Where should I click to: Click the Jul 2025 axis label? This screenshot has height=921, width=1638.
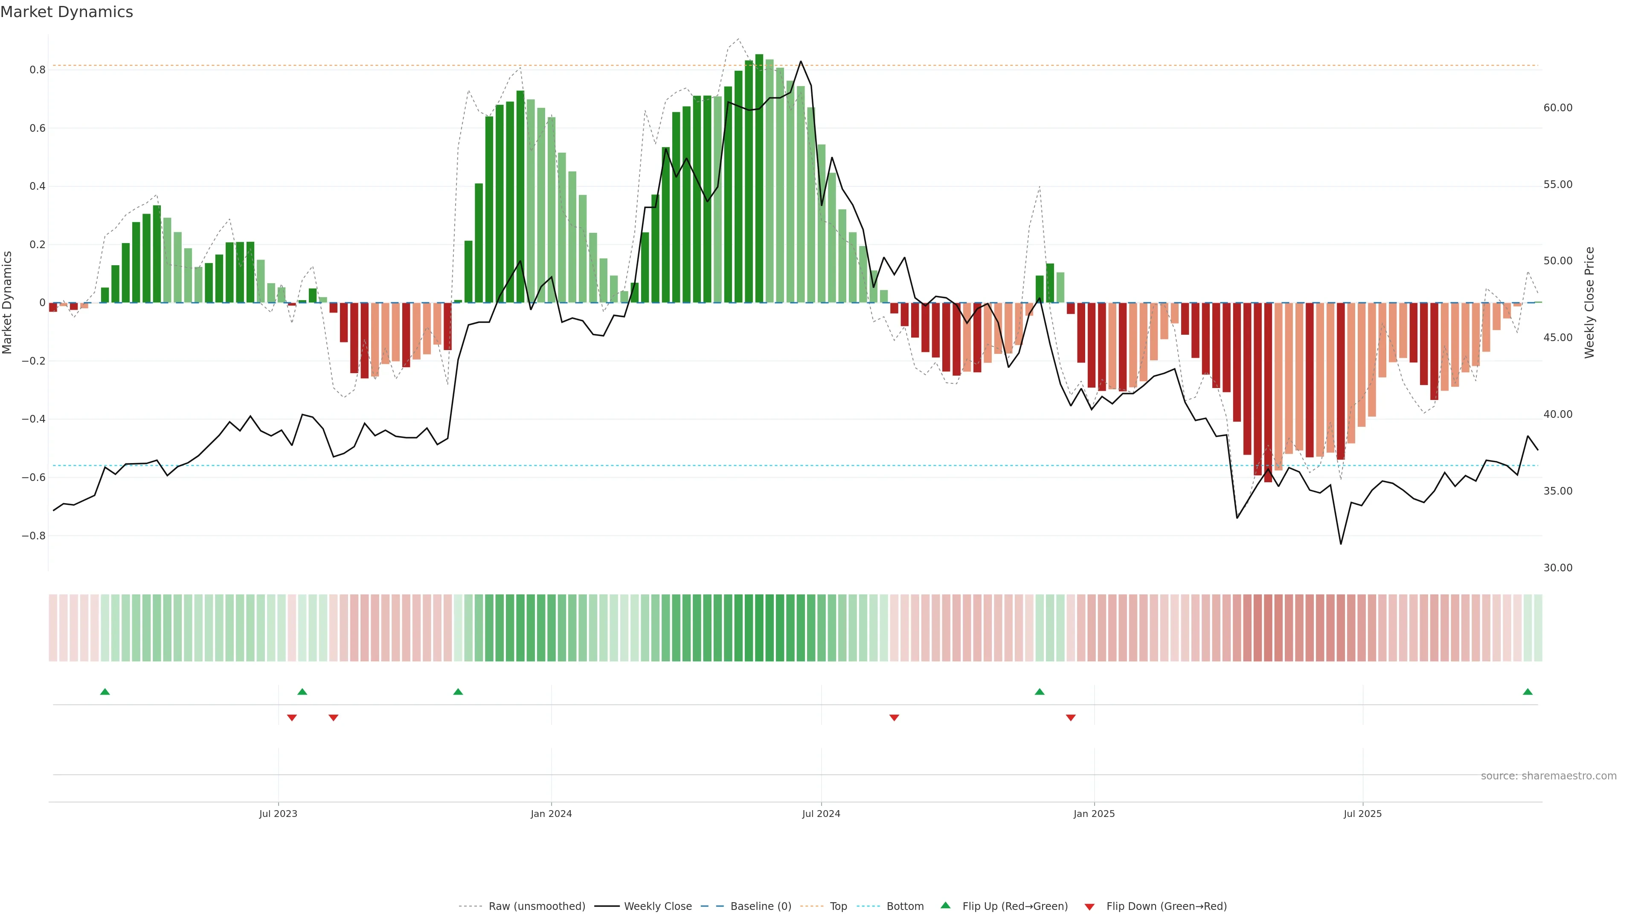tap(1362, 814)
